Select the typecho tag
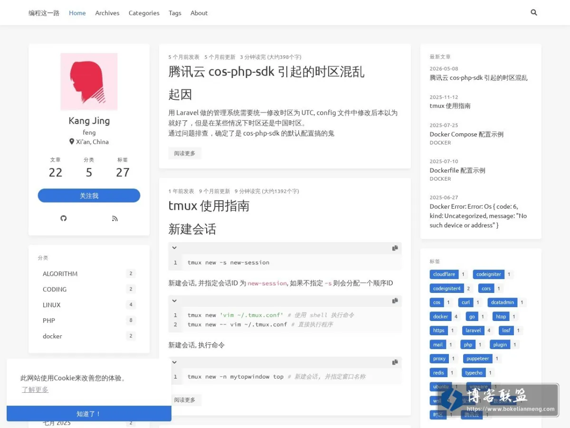Screen dimensions: 570x428 tap(474, 373)
